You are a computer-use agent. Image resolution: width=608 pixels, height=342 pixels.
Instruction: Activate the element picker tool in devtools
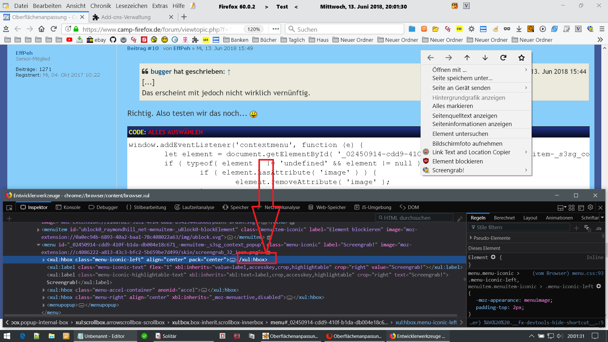(9, 207)
